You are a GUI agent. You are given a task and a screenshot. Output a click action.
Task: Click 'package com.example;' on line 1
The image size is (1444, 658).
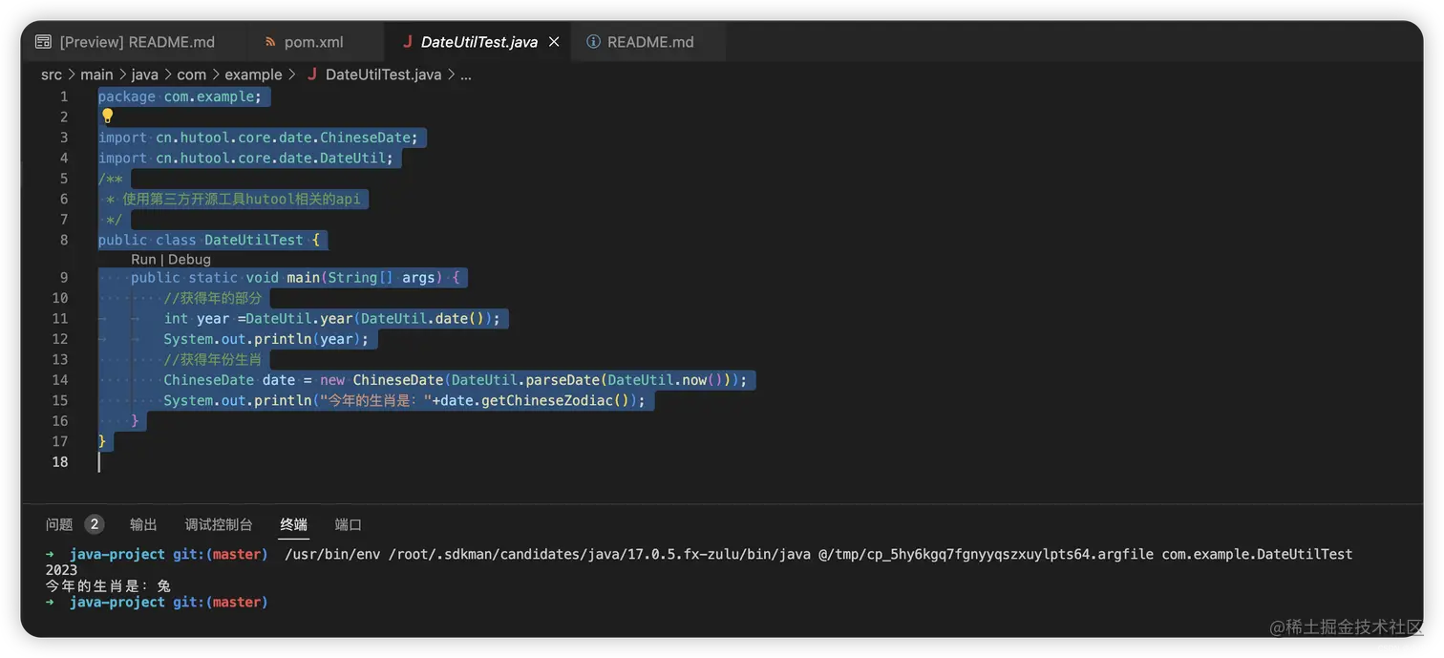click(180, 96)
